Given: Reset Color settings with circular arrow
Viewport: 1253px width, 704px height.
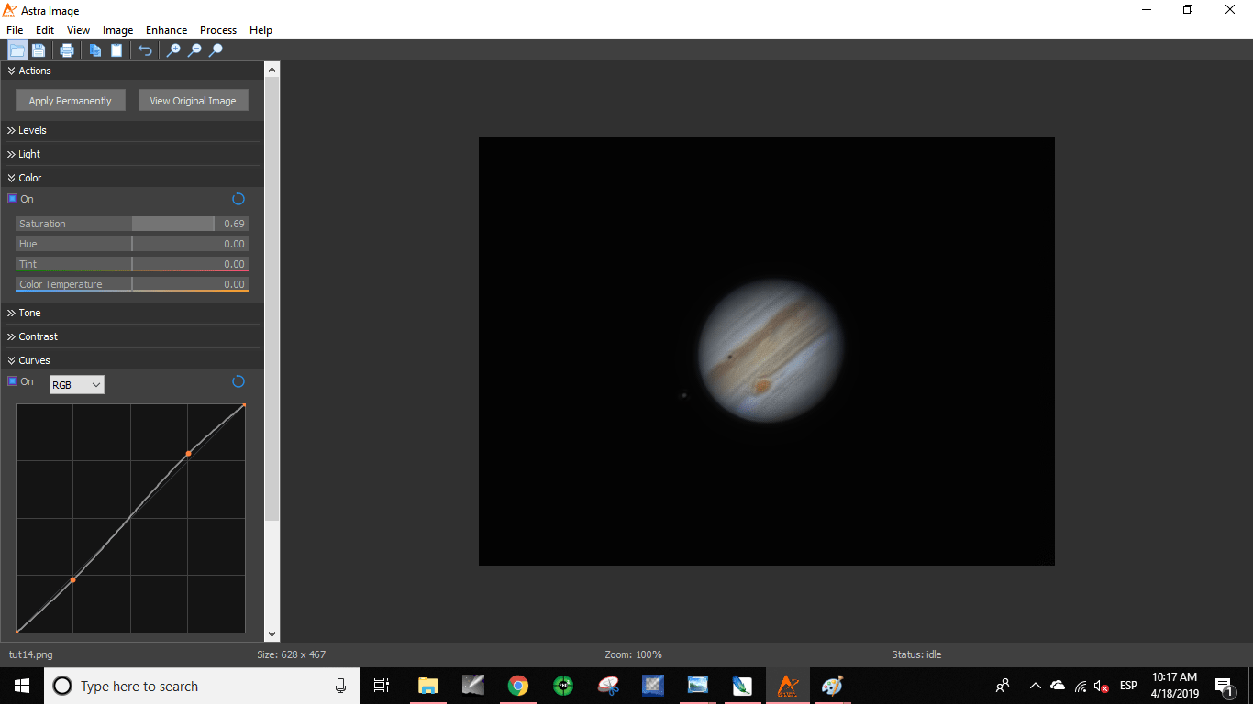Looking at the screenshot, I should click(238, 199).
